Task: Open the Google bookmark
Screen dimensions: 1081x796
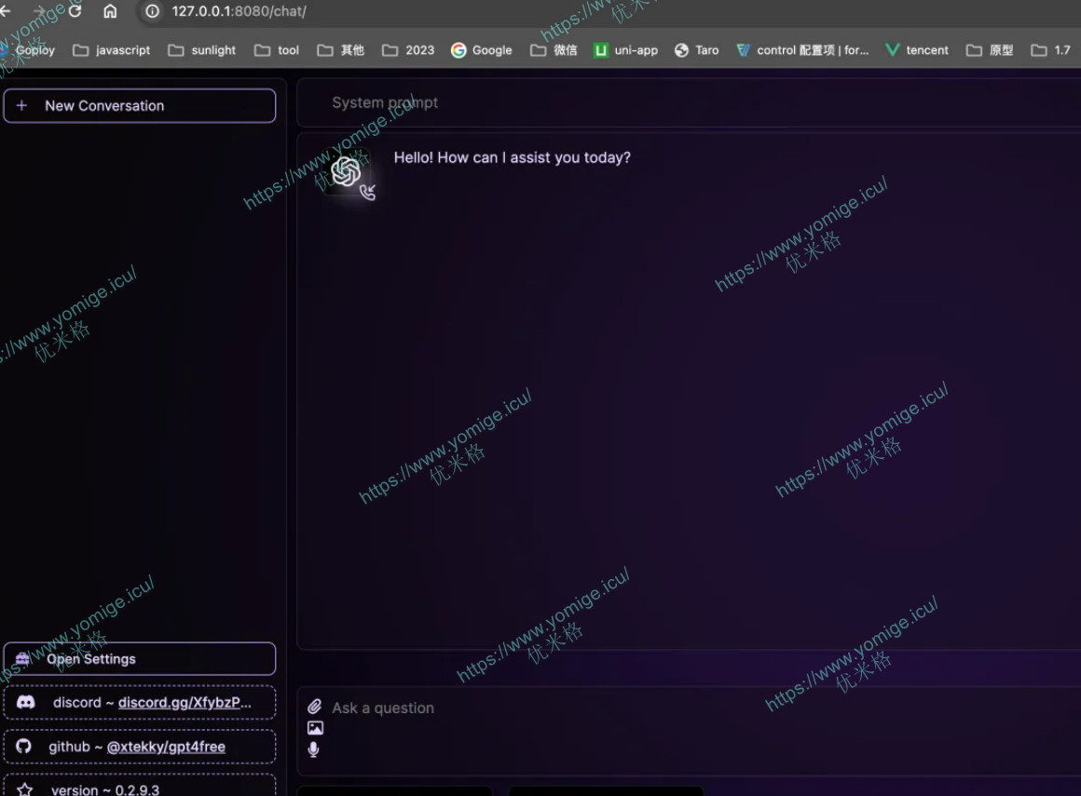Action: (x=481, y=50)
